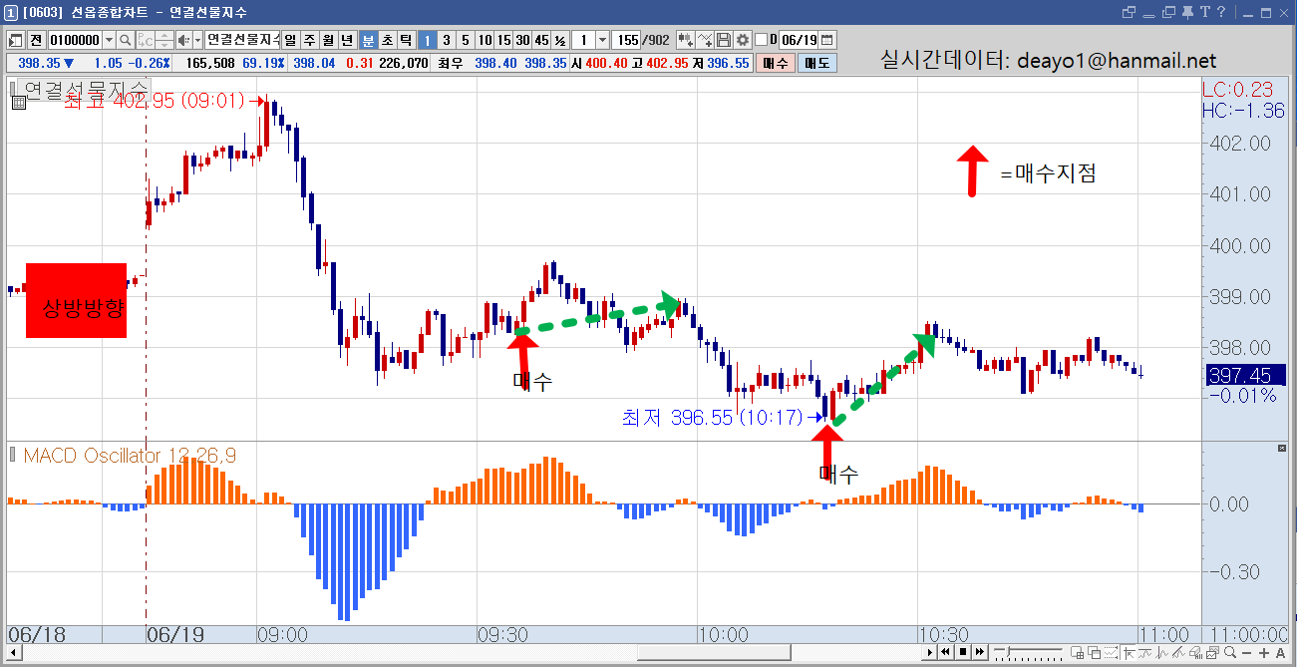This screenshot has height=667, width=1297.
Task: Click the T font-size icon in title bar
Action: pos(1205,12)
